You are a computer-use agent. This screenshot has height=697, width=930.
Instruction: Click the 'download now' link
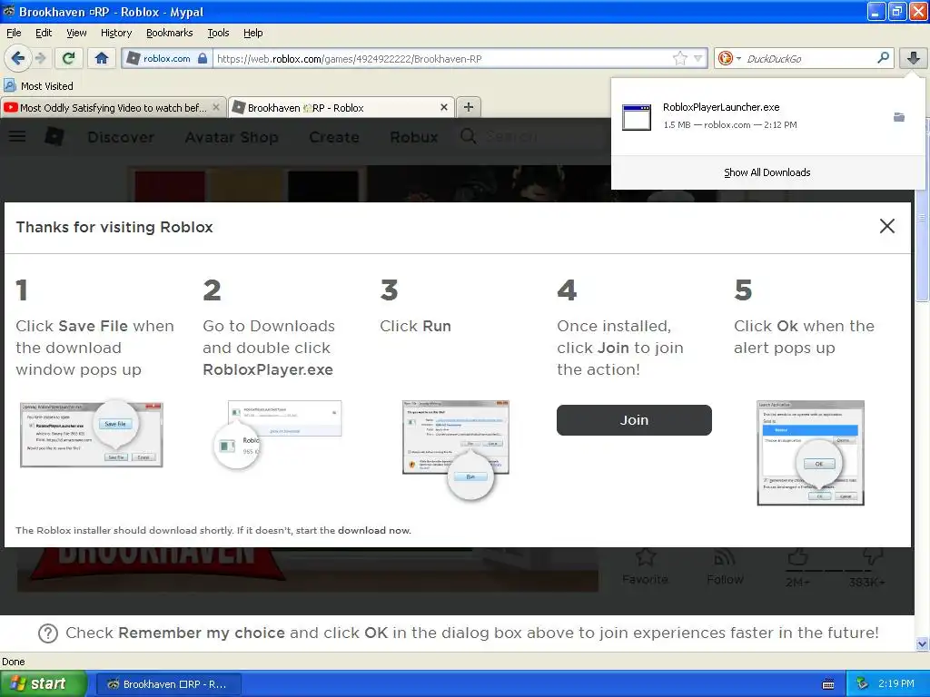point(374,530)
